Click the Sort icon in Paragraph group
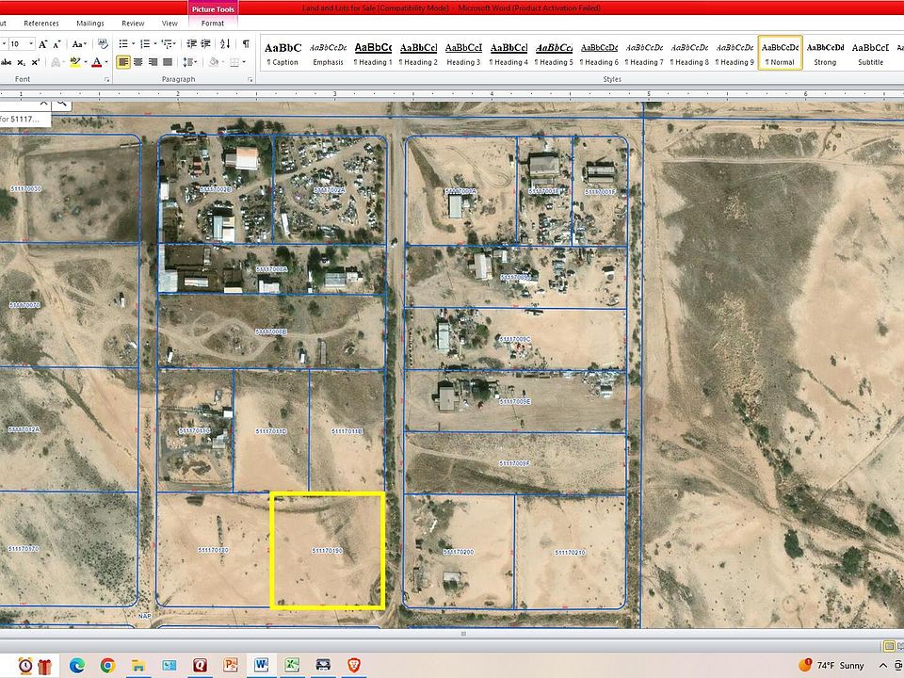This screenshot has width=904, height=678. [x=225, y=43]
